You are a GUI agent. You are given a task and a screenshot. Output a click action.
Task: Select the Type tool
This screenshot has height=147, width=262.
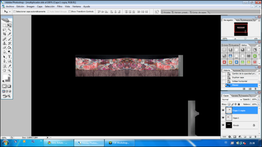[x=9, y=57]
